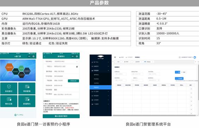The height and width of the screenshot is (128, 199).
Task: Click the contact person icon in form
Action: click(x=77, y=66)
